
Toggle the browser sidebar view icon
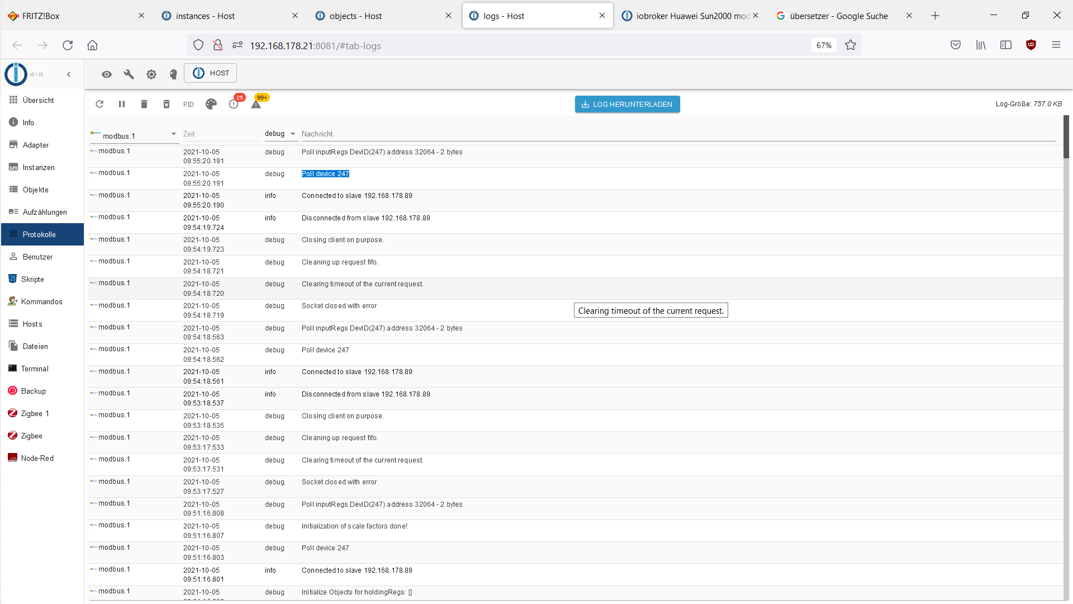pyautogui.click(x=1006, y=45)
